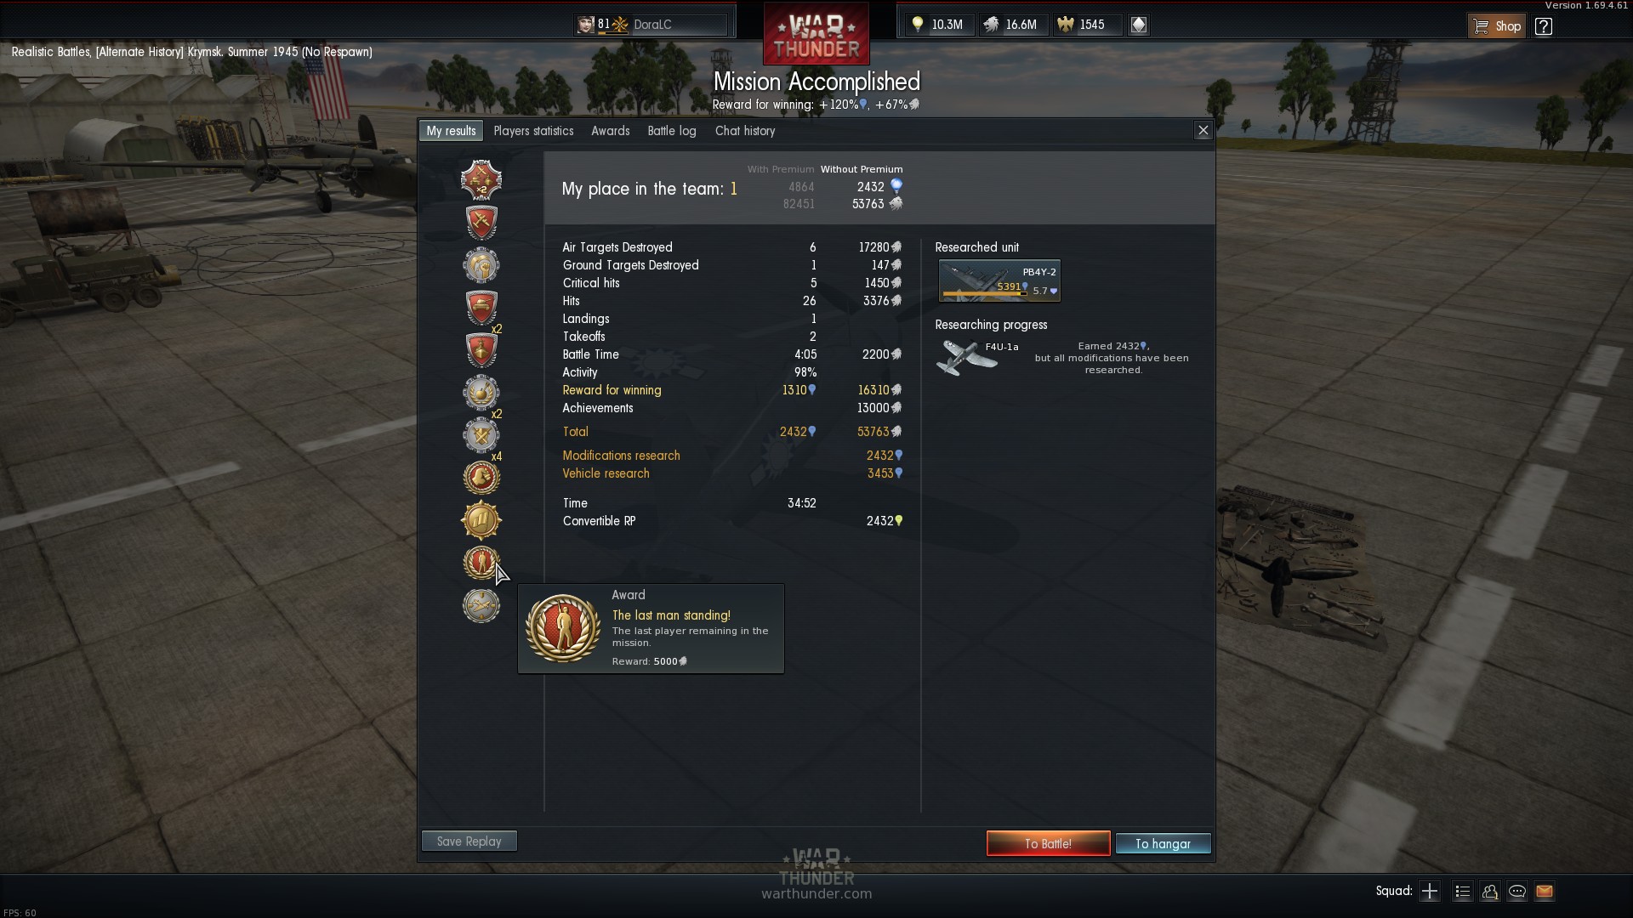The image size is (1633, 918).
Task: Click the To Battle! button
Action: click(x=1048, y=843)
